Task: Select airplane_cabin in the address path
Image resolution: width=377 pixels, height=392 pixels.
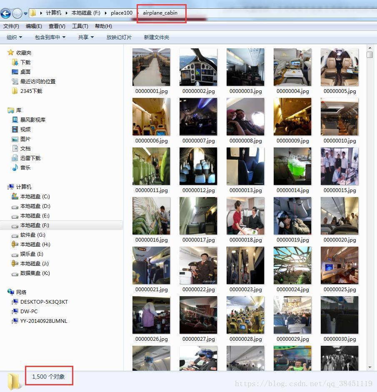Action: click(160, 13)
